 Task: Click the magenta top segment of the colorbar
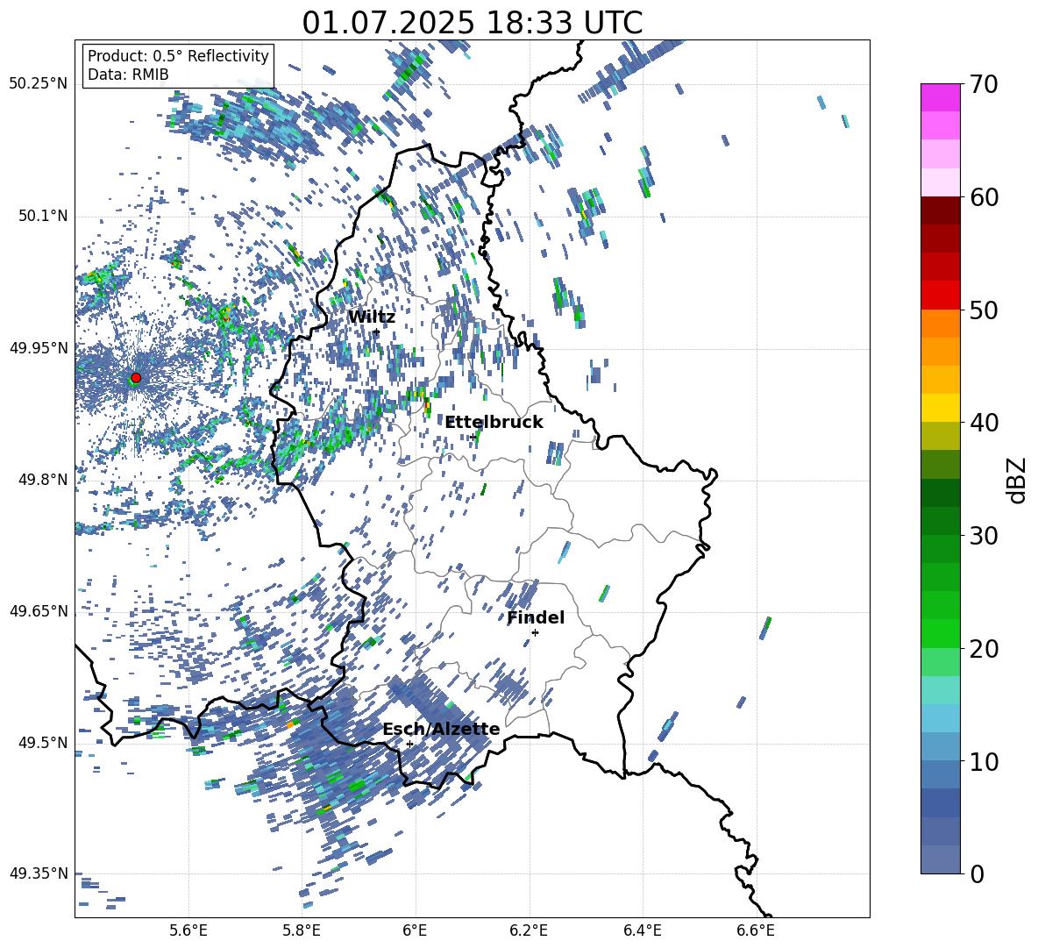940,97
